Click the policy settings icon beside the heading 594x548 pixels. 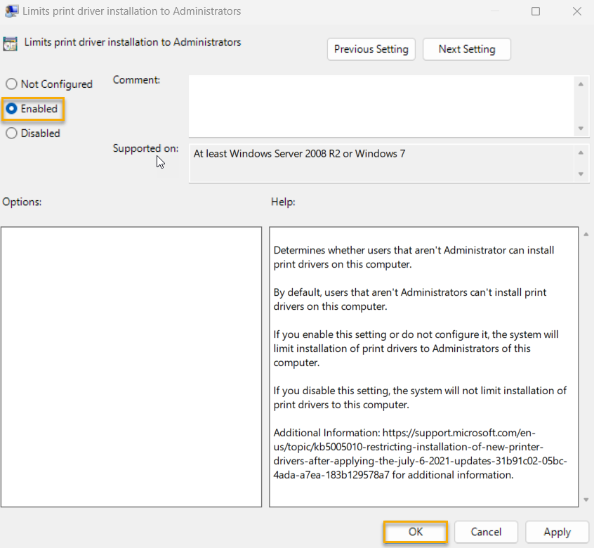tap(11, 43)
